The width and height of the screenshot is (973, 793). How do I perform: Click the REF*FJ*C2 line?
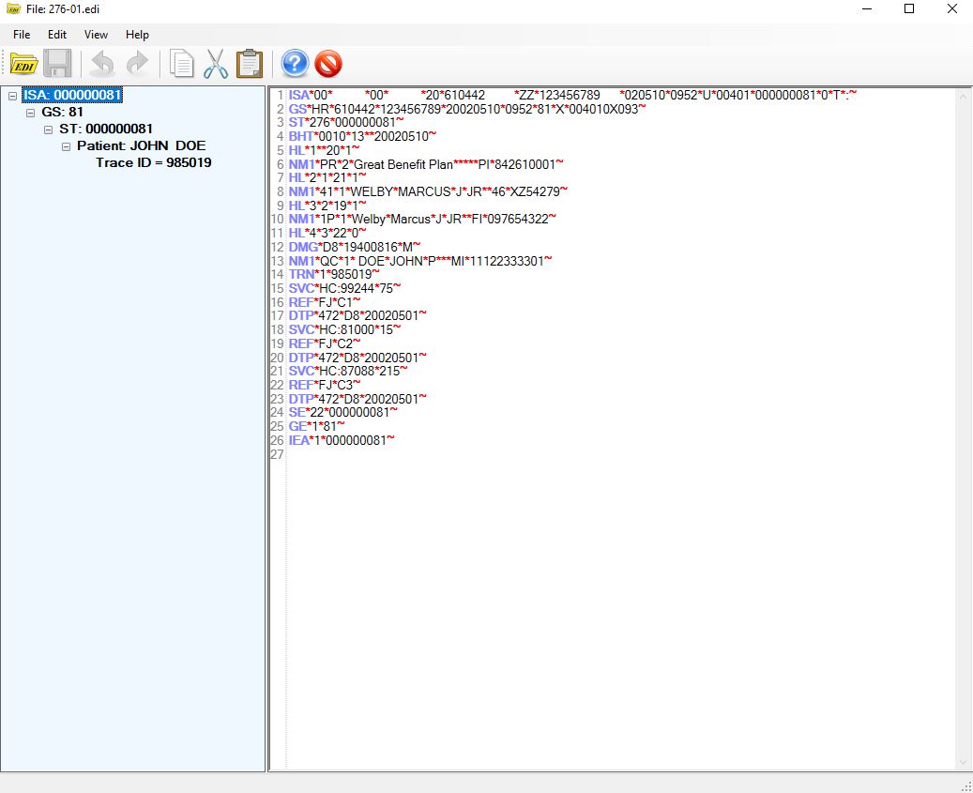[x=325, y=343]
